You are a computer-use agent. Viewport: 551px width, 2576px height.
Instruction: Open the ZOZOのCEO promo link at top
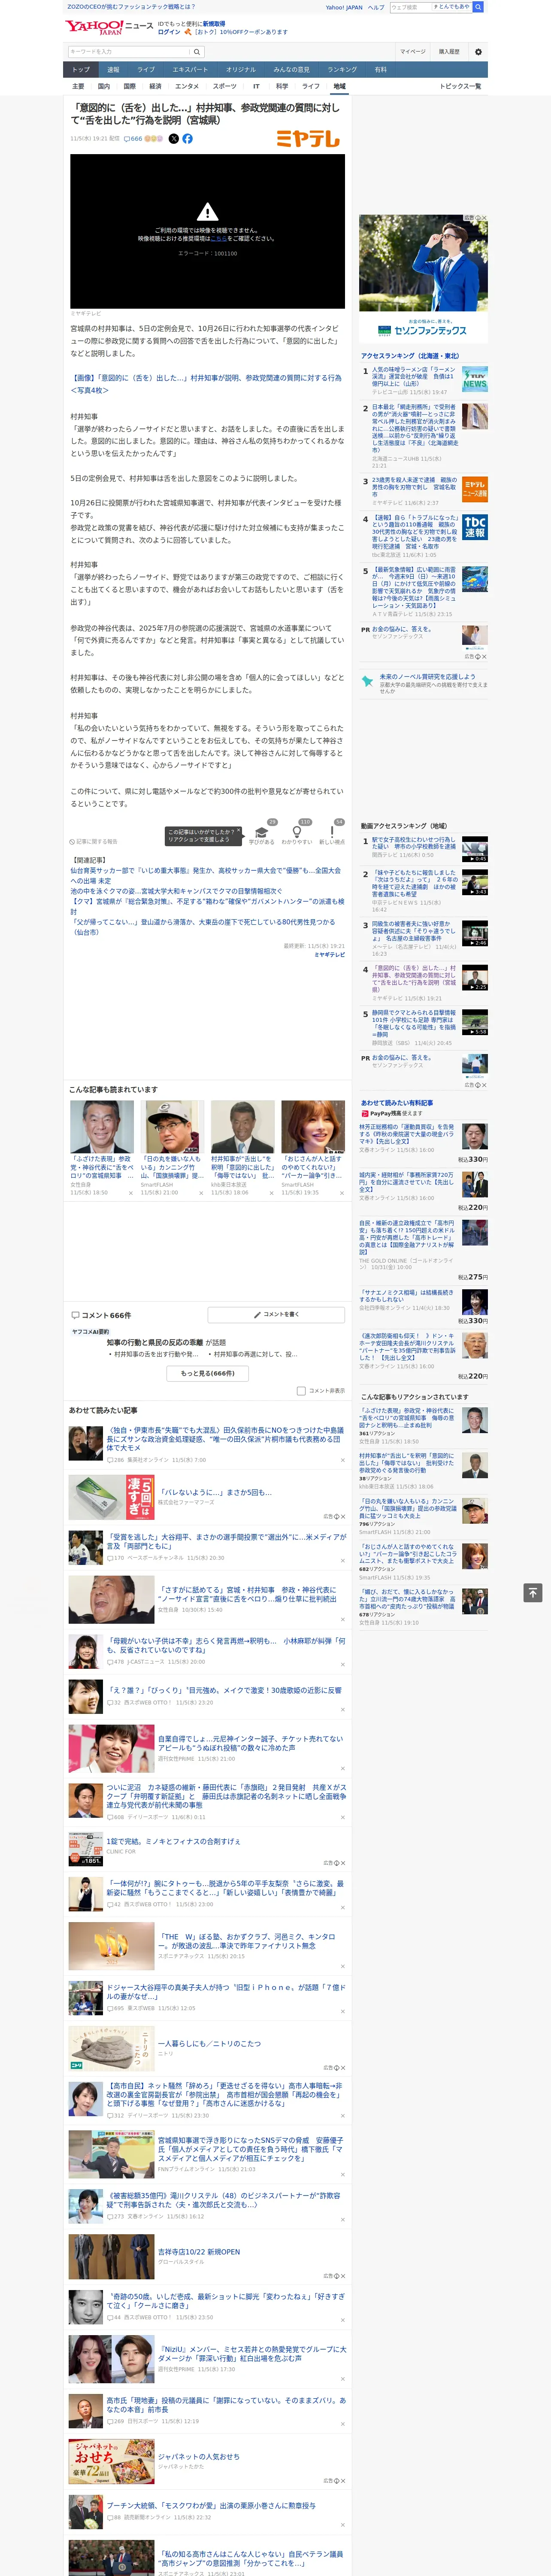coord(131,7)
